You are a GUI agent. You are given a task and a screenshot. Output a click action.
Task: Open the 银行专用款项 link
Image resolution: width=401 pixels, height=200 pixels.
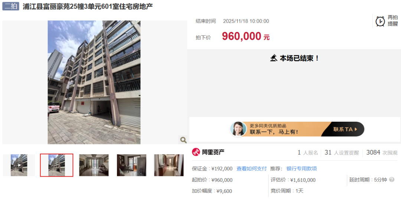tap(302, 168)
